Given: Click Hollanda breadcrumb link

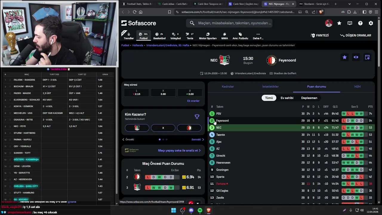Looking at the screenshot, I should pyautogui.click(x=138, y=45).
